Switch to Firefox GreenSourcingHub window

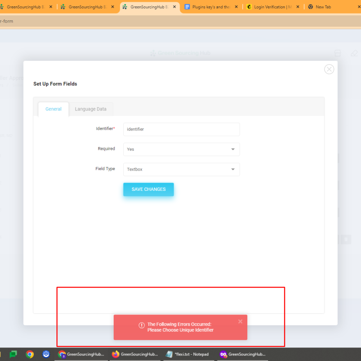tap(135, 354)
